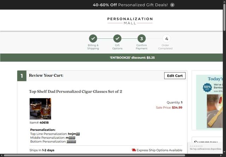
Task: Click Top Line Personalization value hnjmjjjj
Action: [x=74, y=134]
